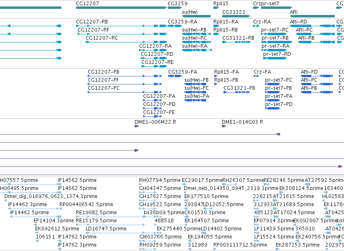Click EST label GM03766.5prime
Image resolution: width=344 pixels, height=251 pixels.
pyautogui.click(x=160, y=237)
